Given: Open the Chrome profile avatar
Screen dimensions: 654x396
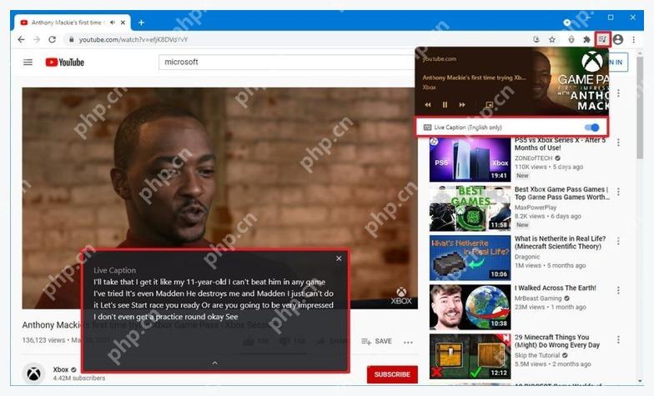Looking at the screenshot, I should coord(618,40).
